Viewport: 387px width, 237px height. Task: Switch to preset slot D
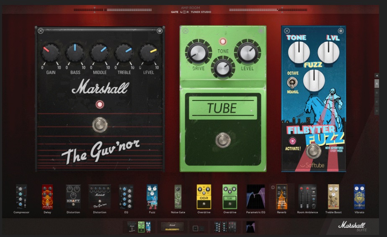coord(377,111)
